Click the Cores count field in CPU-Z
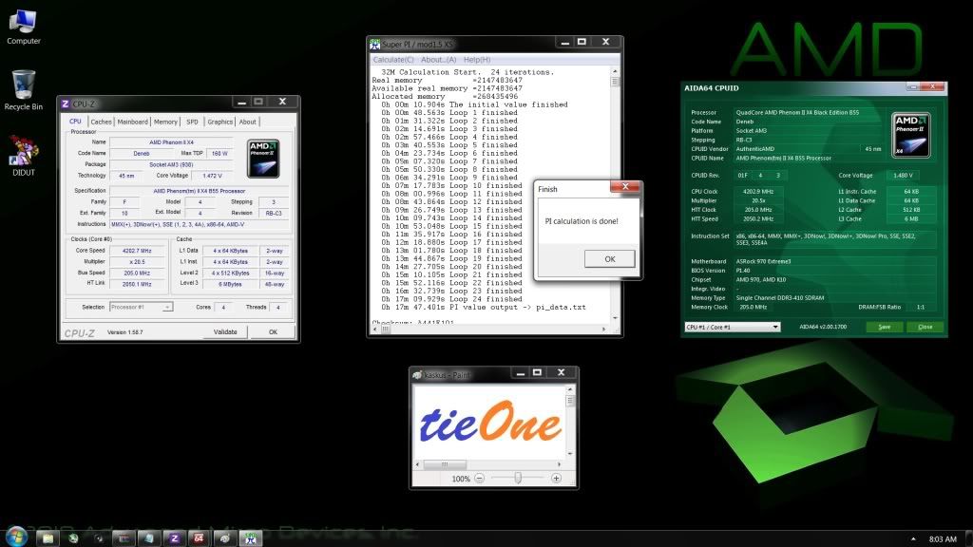Image resolution: width=973 pixels, height=547 pixels. tap(223, 307)
